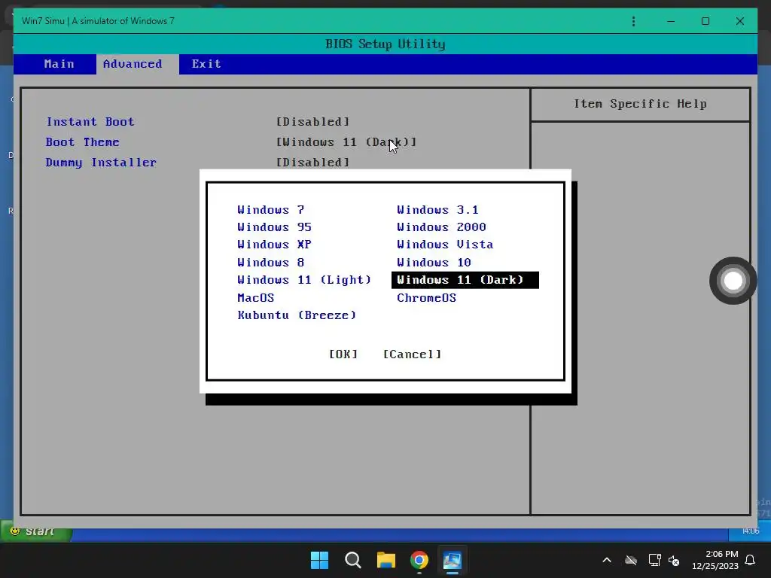This screenshot has width=771, height=578.
Task: Click the Dummy Installer label
Action: 101,163
